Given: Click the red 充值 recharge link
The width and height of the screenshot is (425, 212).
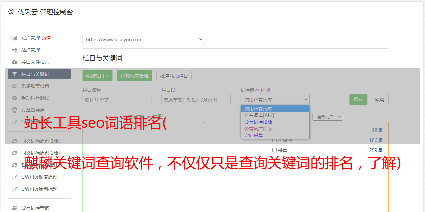Looking at the screenshot, I should pos(46,38).
